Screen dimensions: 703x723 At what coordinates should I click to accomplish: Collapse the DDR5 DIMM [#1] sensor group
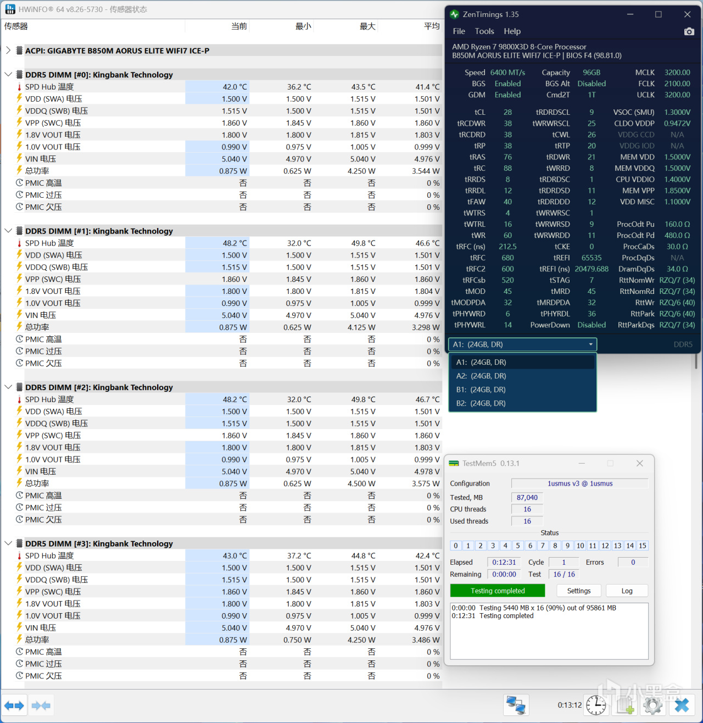coord(8,231)
